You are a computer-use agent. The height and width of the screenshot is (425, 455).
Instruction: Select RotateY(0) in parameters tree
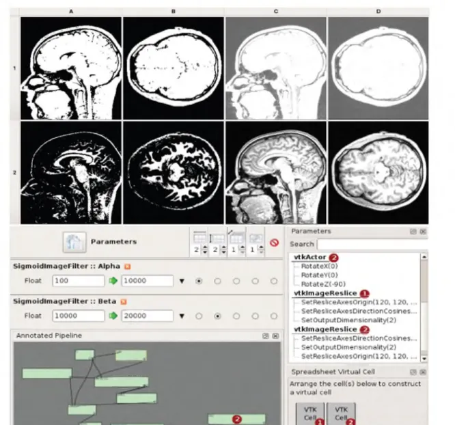[x=319, y=275]
